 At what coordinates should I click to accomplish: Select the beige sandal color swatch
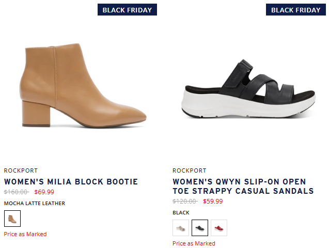pos(181,228)
